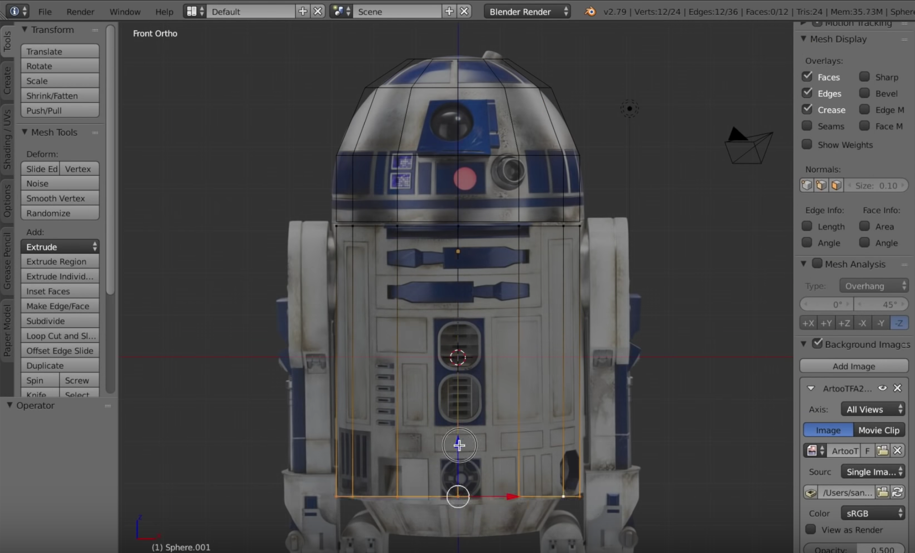Open the All Views axis dropdown

873,409
